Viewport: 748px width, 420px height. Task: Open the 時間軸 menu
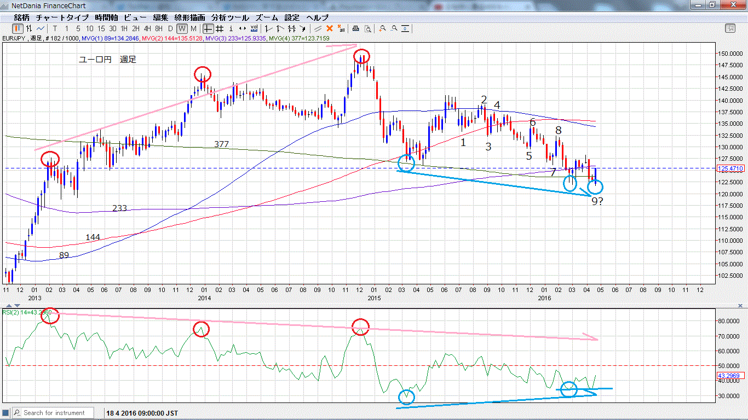pos(106,17)
